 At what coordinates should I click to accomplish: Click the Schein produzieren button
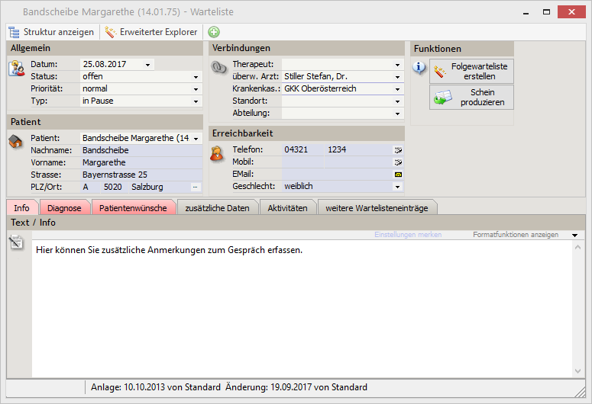471,98
